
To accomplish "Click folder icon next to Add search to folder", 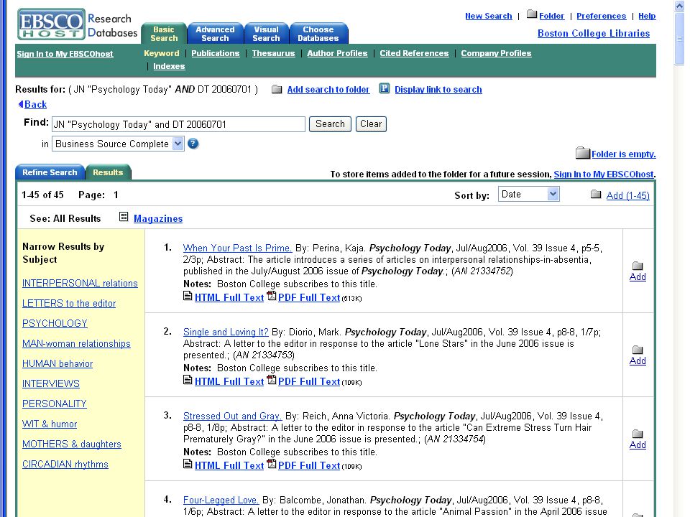I will [x=277, y=90].
